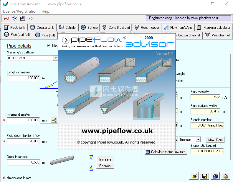Click the yellow help book icon
The height and width of the screenshot is (182, 233).
pos(23,18)
